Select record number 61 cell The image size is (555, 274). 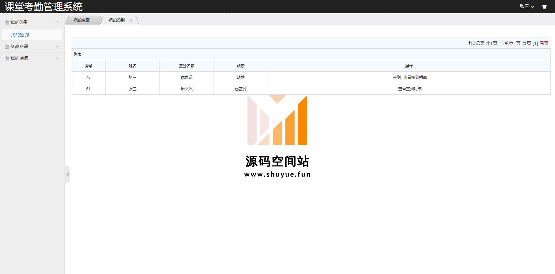[x=88, y=89]
